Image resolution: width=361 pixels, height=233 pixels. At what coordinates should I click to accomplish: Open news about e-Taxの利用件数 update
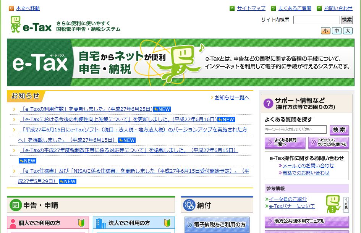(x=86, y=109)
